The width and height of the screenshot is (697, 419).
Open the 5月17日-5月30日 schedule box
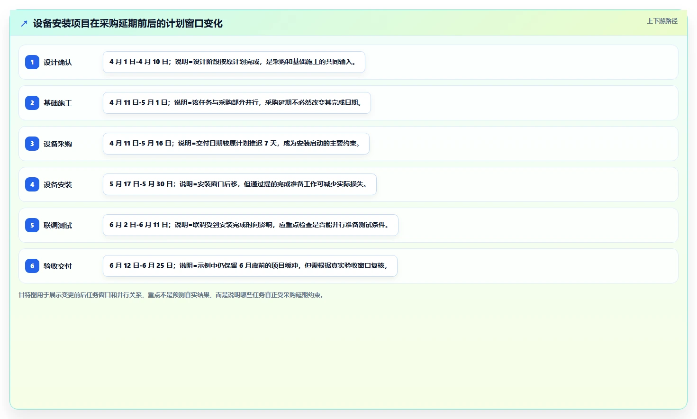click(x=240, y=184)
